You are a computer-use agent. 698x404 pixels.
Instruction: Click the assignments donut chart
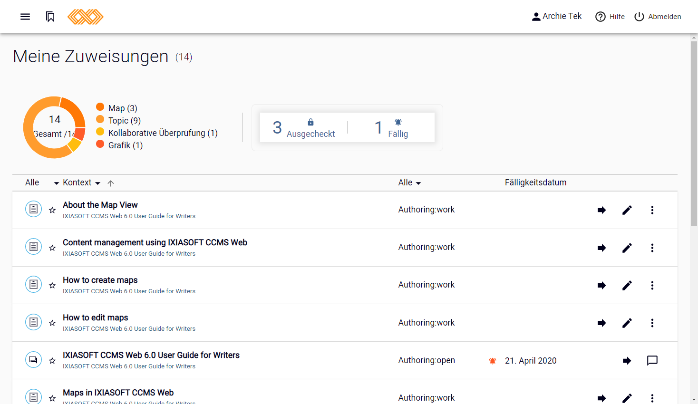55,127
